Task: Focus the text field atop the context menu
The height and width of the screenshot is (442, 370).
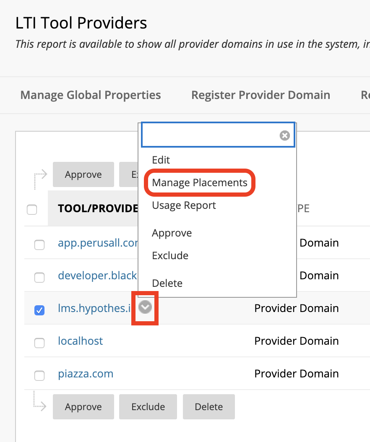Action: (210, 135)
